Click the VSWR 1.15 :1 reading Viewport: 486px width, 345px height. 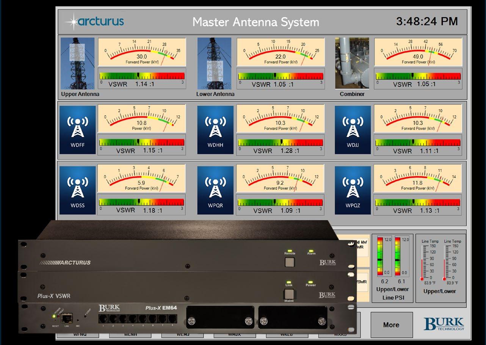pos(139,151)
